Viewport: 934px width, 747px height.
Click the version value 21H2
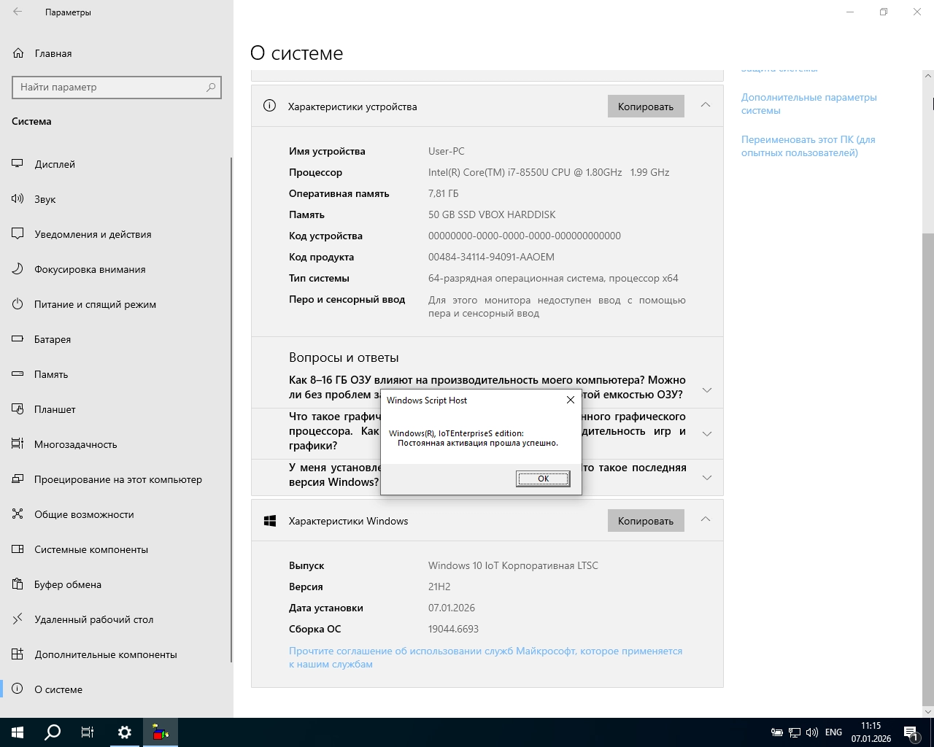coord(439,587)
